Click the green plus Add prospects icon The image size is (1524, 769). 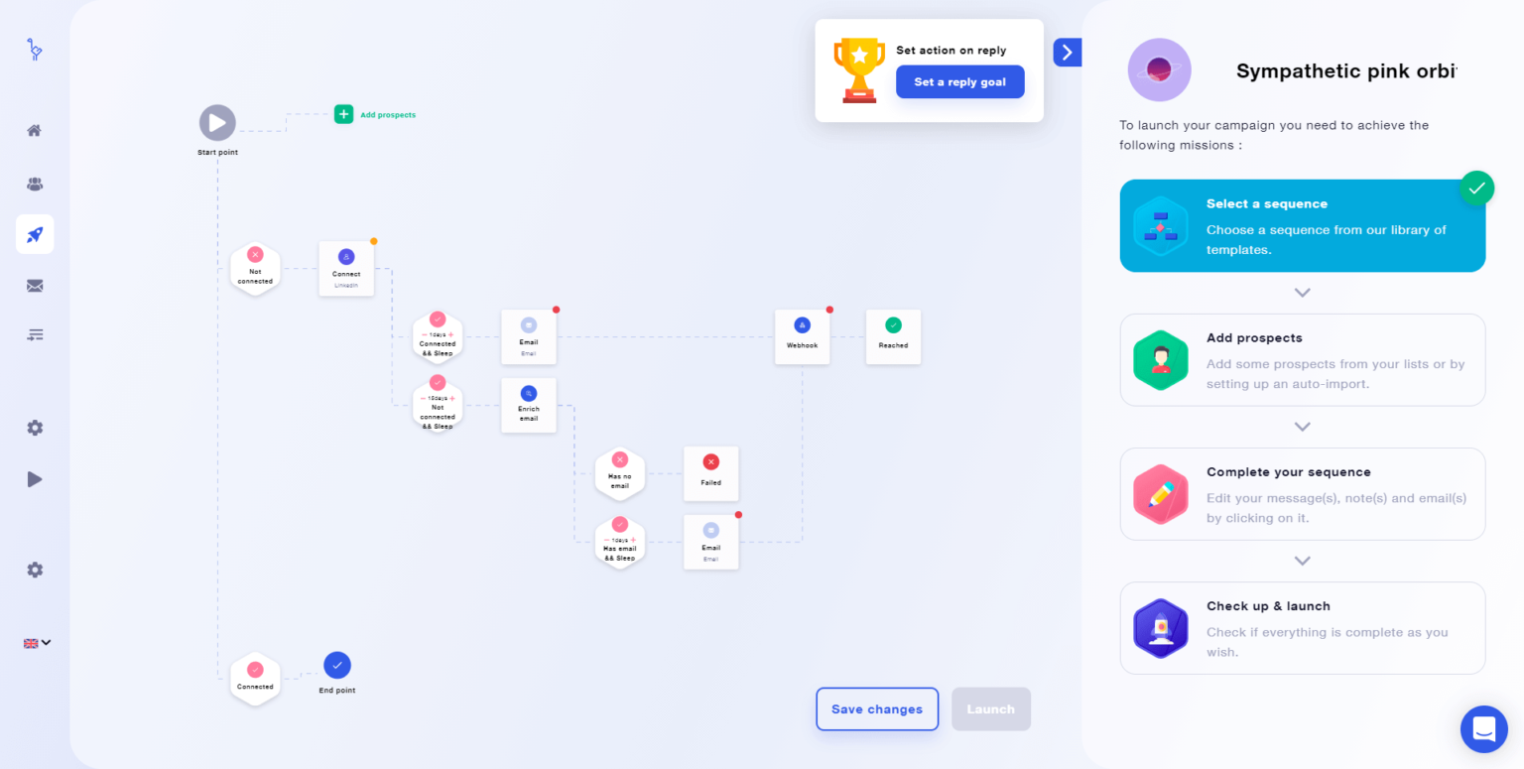pyautogui.click(x=343, y=114)
